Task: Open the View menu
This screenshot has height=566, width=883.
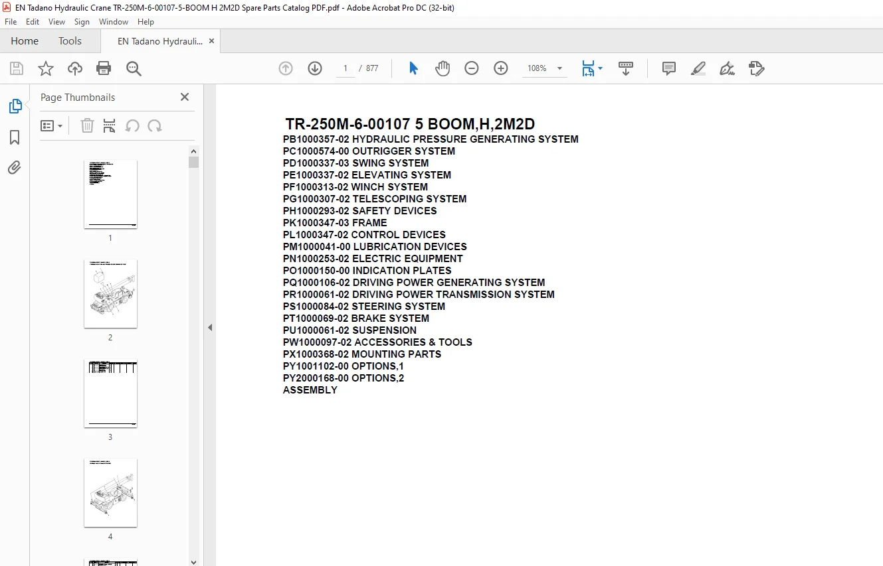Action: coord(57,22)
